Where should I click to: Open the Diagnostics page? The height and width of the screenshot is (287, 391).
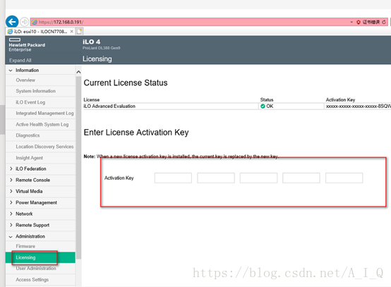point(28,135)
